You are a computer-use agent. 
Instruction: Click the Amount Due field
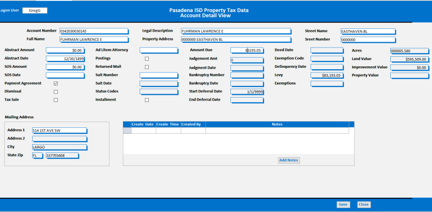247,50
